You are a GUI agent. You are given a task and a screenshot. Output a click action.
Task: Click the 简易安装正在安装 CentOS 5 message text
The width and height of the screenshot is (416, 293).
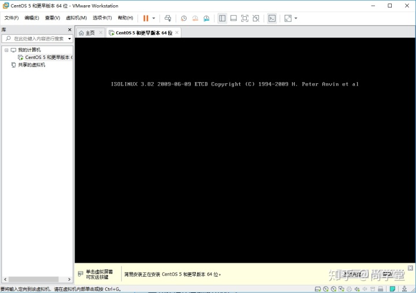click(x=173, y=274)
